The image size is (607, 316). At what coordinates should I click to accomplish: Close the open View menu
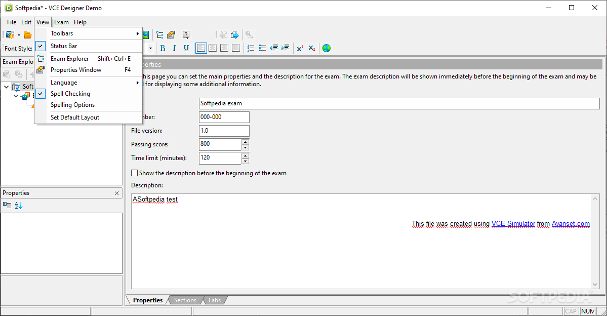tap(43, 22)
